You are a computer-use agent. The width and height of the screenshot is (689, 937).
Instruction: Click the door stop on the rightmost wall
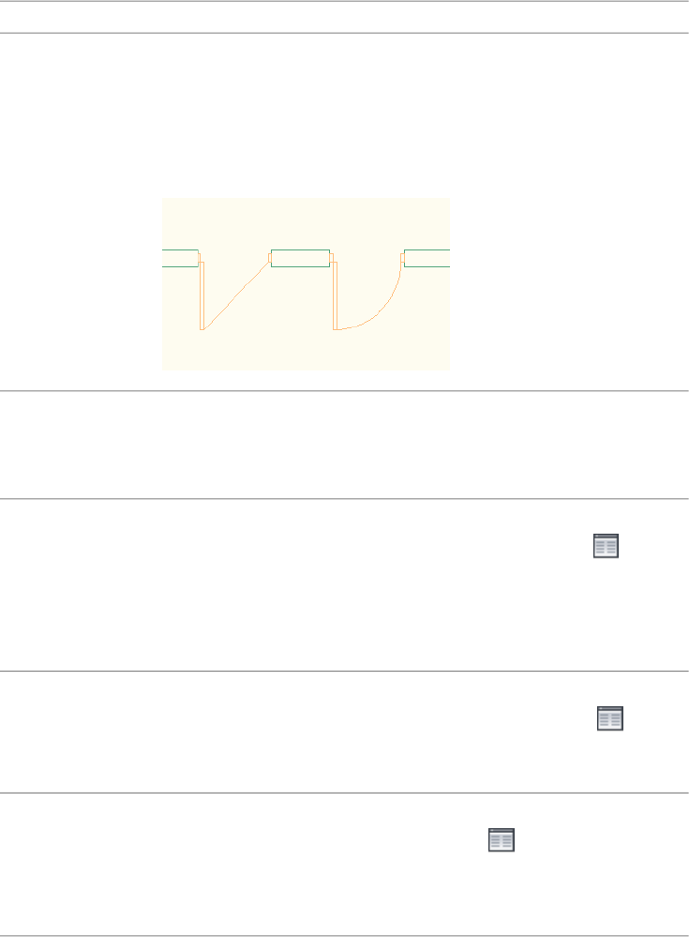[x=402, y=258]
